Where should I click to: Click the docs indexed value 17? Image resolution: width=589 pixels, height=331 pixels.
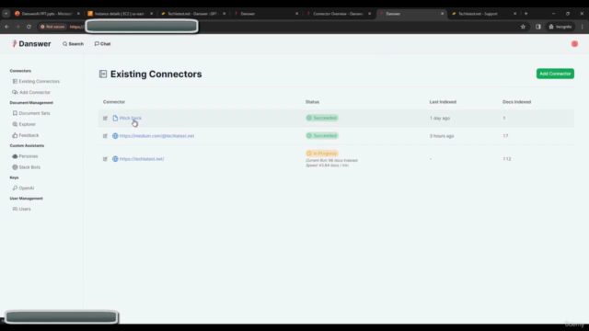505,136
